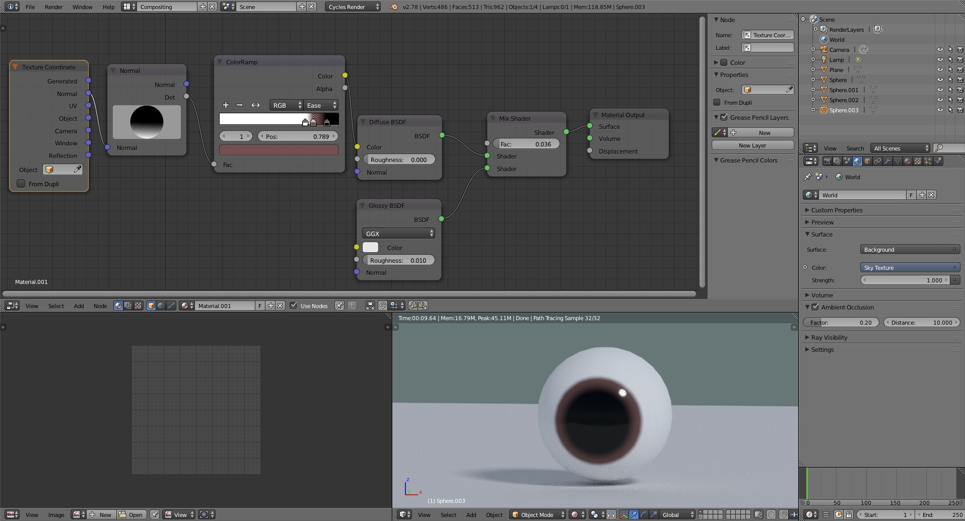Enable From Dupli in the Node properties panel
Viewport: 965px width, 521px height.
tap(717, 102)
